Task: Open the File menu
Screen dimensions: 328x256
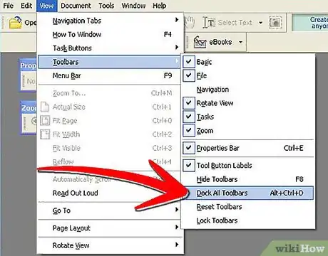Action: click(9, 5)
